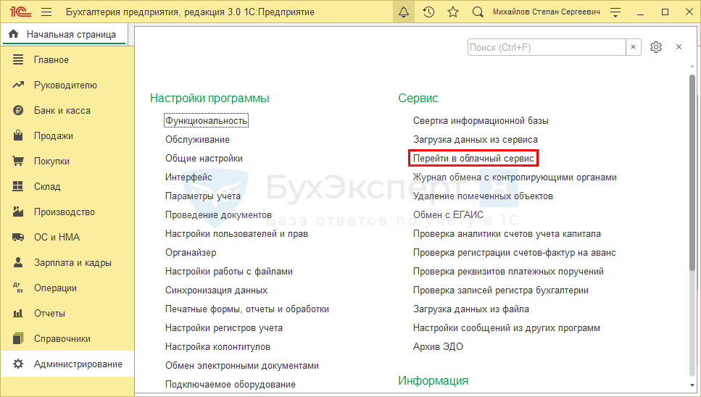Open Настройки сообщений из других программ

point(506,327)
